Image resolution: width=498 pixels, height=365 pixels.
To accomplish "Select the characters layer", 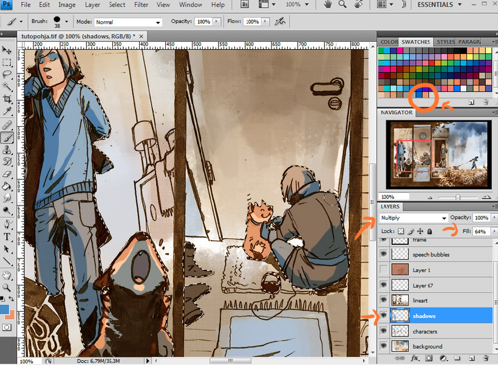I will tap(425, 332).
